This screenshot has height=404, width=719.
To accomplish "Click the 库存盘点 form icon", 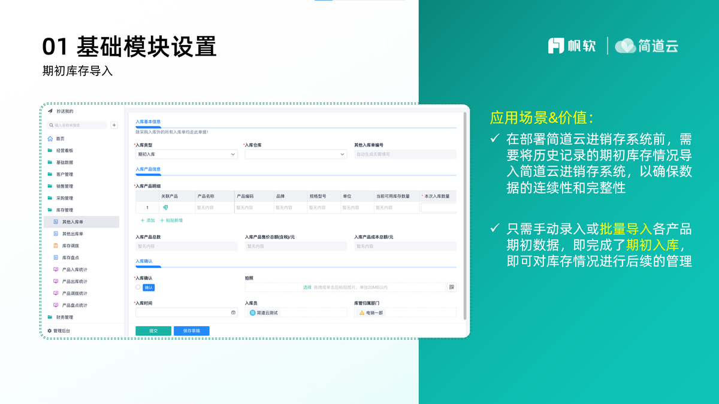I will coord(56,258).
